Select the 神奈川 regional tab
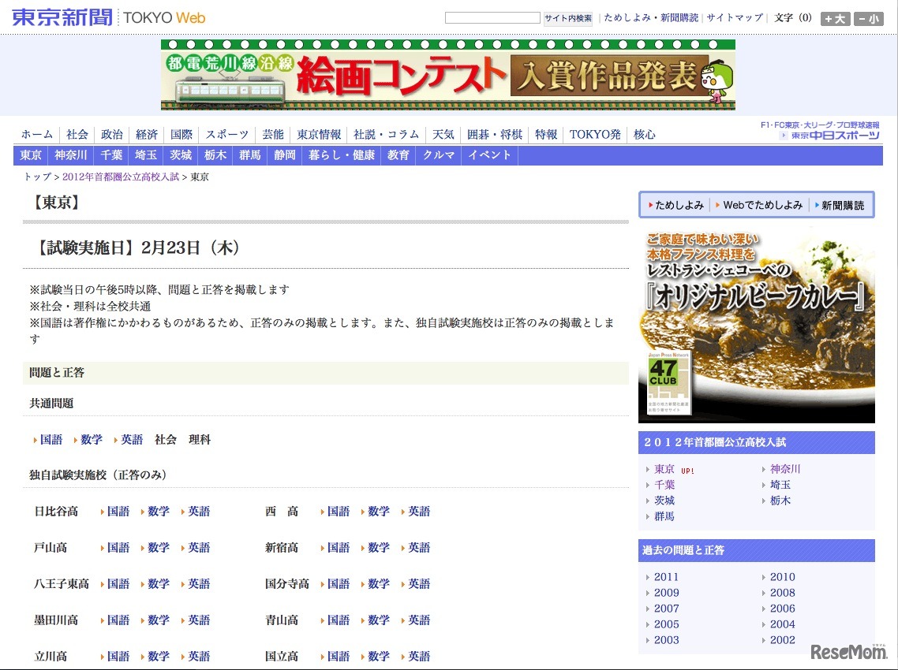The width and height of the screenshot is (898, 670). point(71,155)
